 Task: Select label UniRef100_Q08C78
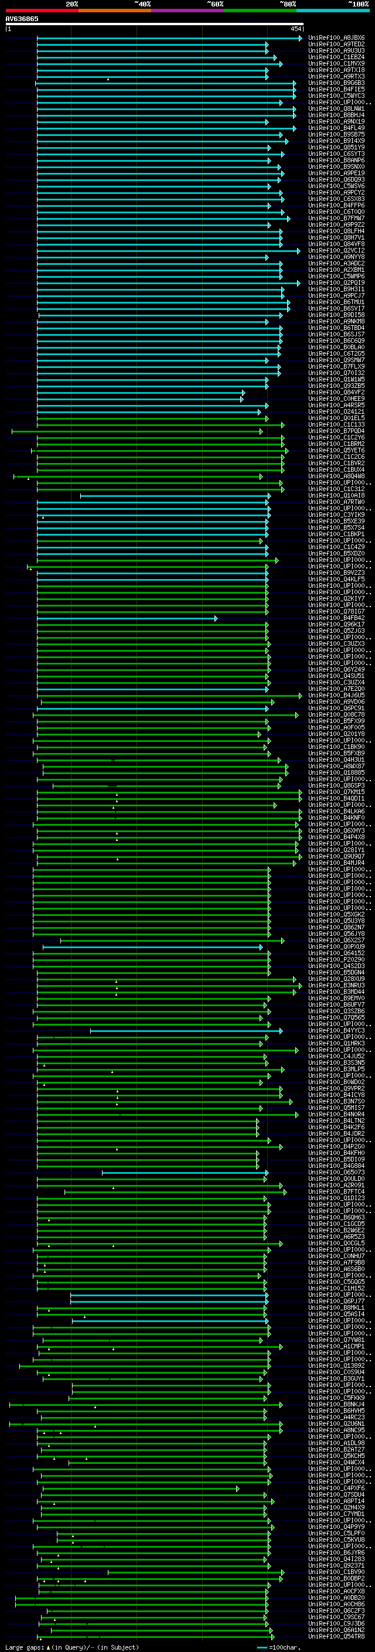coord(336,715)
